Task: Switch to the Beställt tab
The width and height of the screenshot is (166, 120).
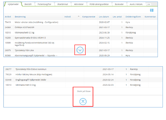Action: [28, 4]
